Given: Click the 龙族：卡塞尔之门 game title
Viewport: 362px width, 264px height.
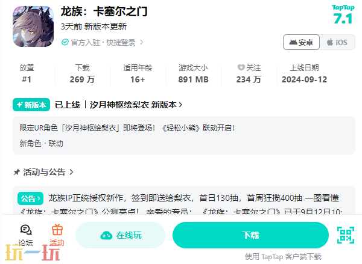Looking at the screenshot, I should pos(104,11).
